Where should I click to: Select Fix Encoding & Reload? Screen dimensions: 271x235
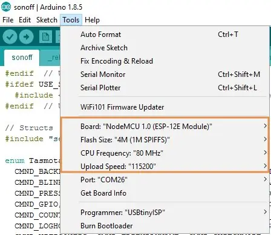pos(165,61)
